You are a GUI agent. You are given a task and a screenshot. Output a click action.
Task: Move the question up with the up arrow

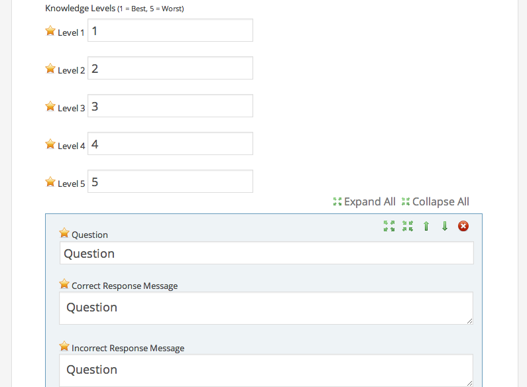coord(426,226)
